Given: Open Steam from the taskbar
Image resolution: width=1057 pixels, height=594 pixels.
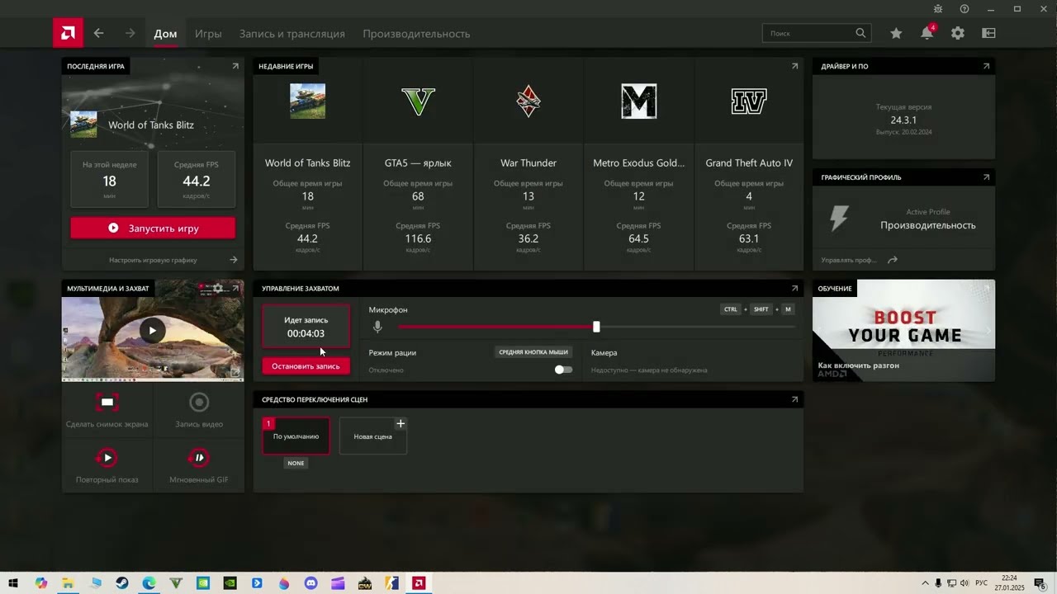Looking at the screenshot, I should 121,583.
